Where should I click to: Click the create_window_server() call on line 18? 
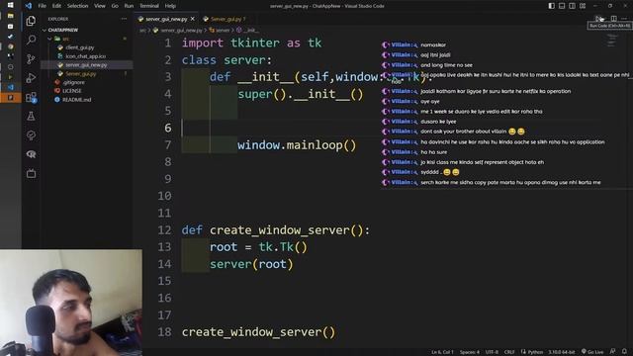pyautogui.click(x=258, y=332)
